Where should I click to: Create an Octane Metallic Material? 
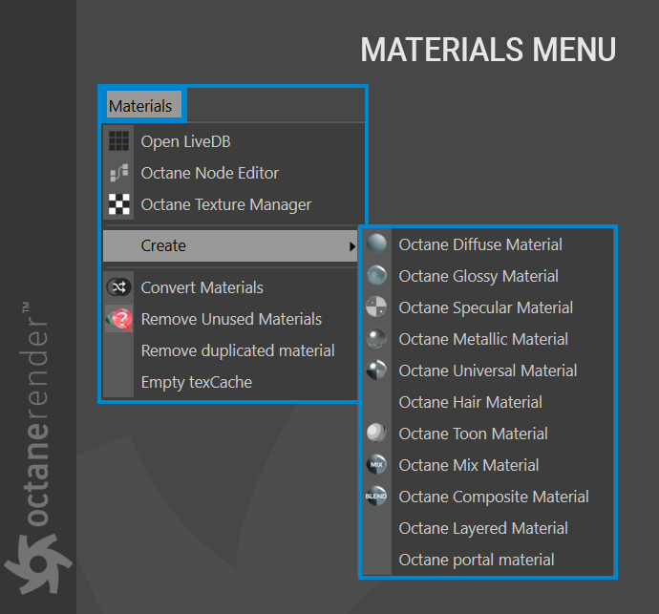point(487,339)
